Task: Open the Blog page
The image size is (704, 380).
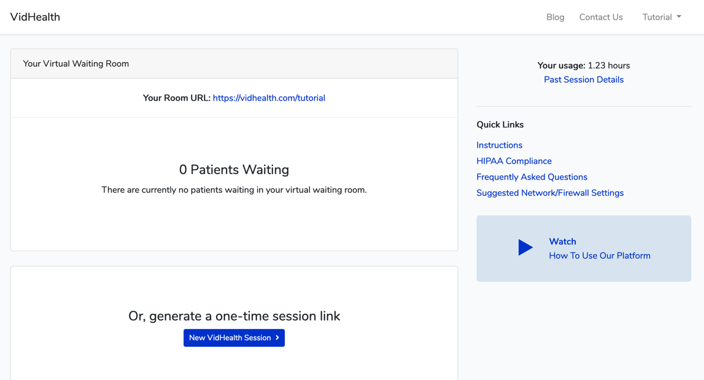Action: point(555,17)
